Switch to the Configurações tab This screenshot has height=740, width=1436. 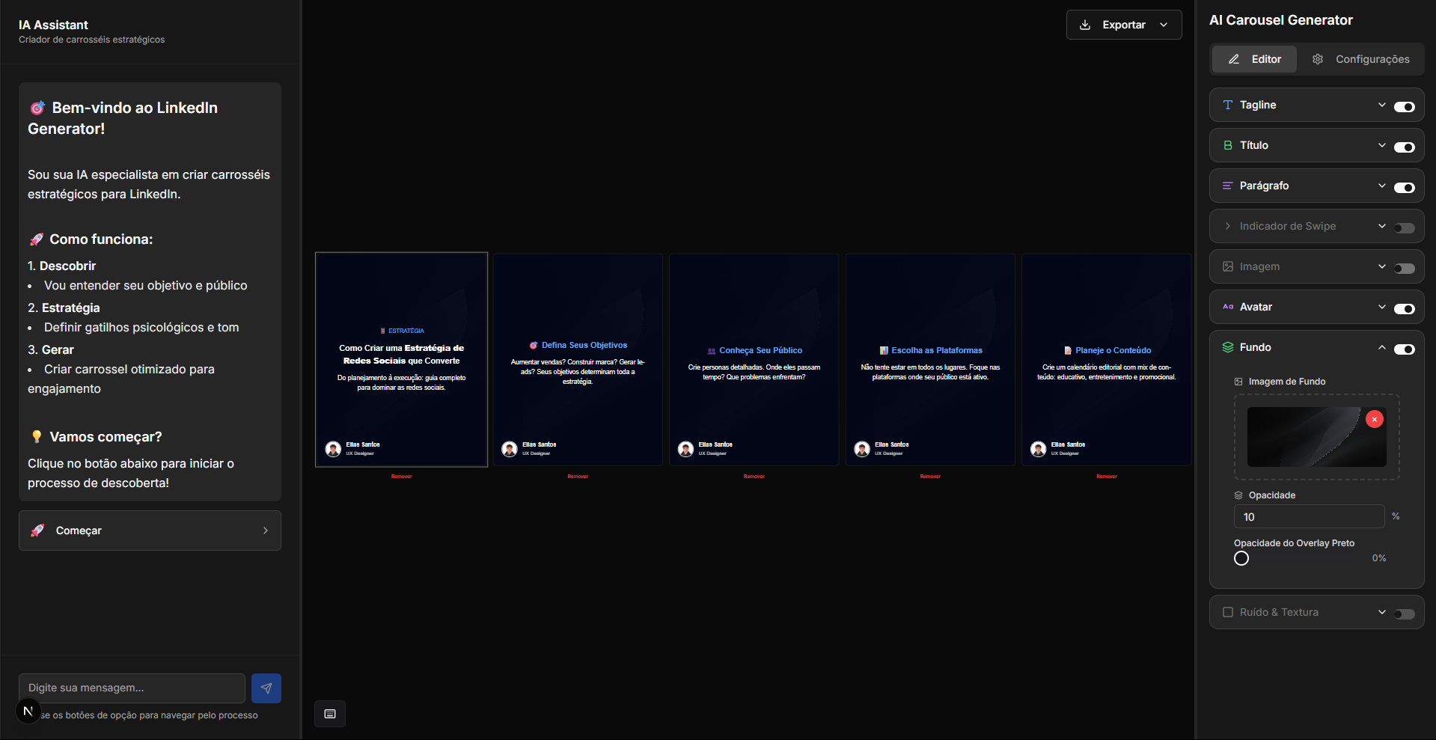point(1361,59)
